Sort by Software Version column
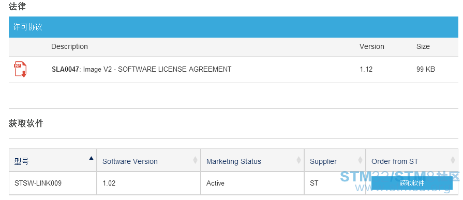 [149, 160]
